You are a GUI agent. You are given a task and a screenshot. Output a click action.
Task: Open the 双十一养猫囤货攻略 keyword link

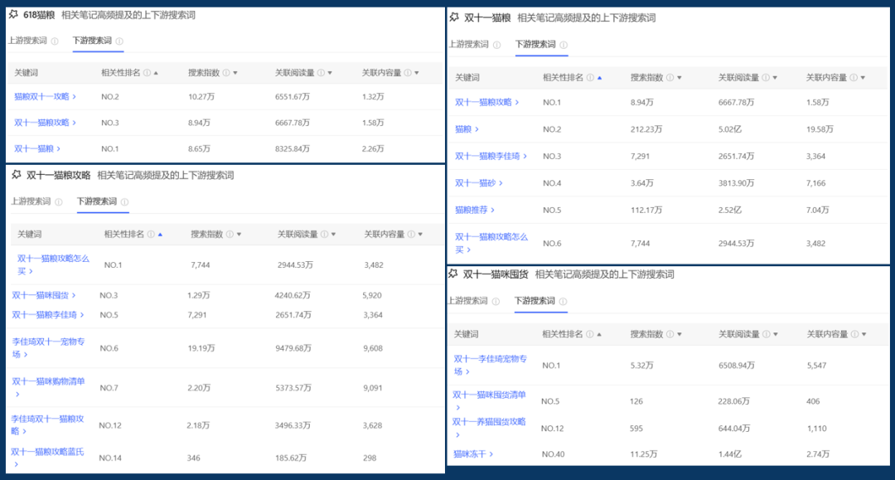click(x=489, y=428)
